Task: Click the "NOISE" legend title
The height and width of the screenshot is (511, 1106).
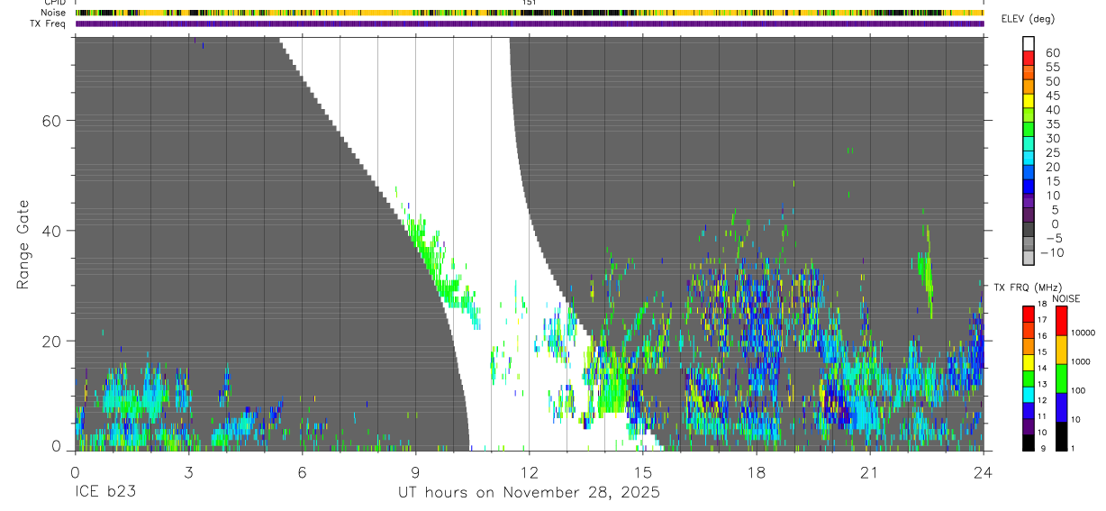Action: click(x=1066, y=298)
